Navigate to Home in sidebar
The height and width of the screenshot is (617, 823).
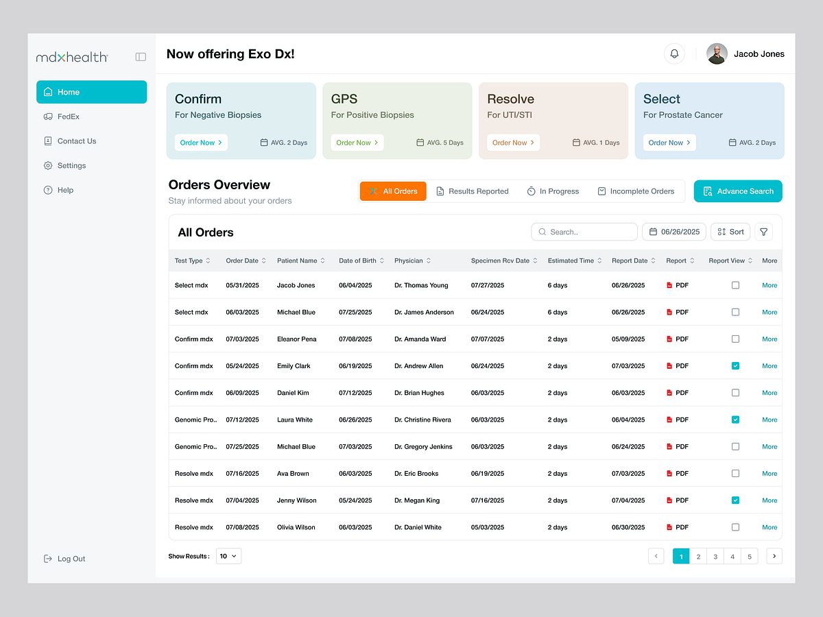tap(91, 92)
